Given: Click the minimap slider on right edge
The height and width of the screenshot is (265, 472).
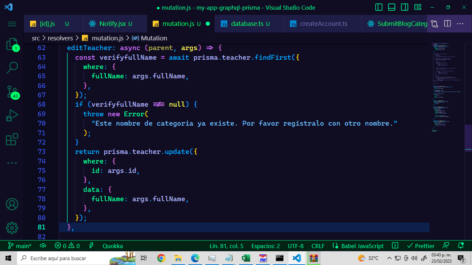Looking at the screenshot, I should (x=468, y=138).
